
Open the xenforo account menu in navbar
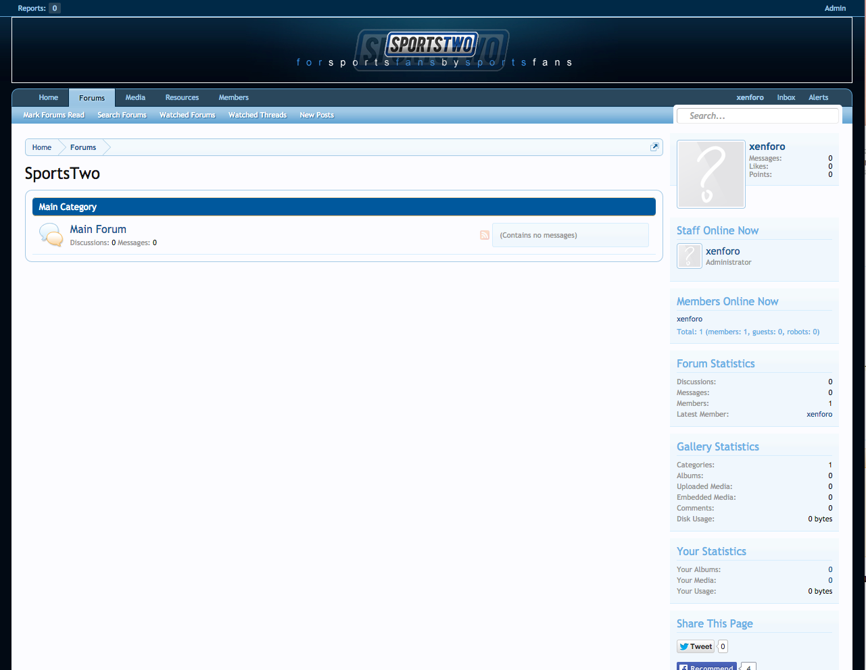pos(750,98)
